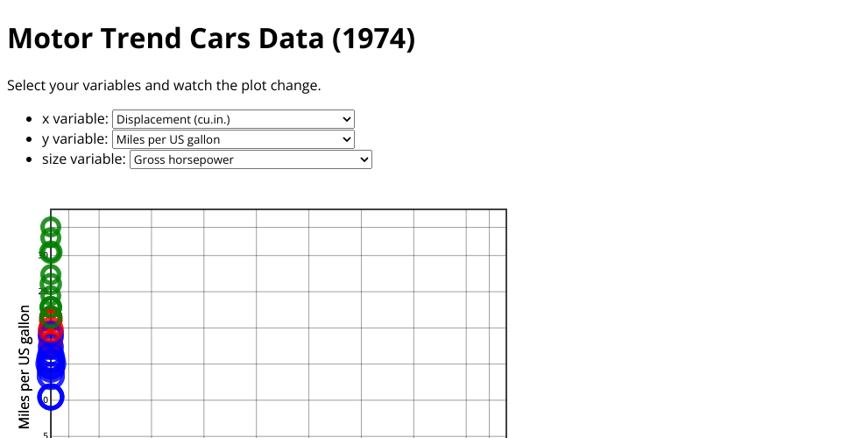The image size is (841, 438).
Task: Open the y variable Miles per US gallon dropdown
Action: [232, 139]
